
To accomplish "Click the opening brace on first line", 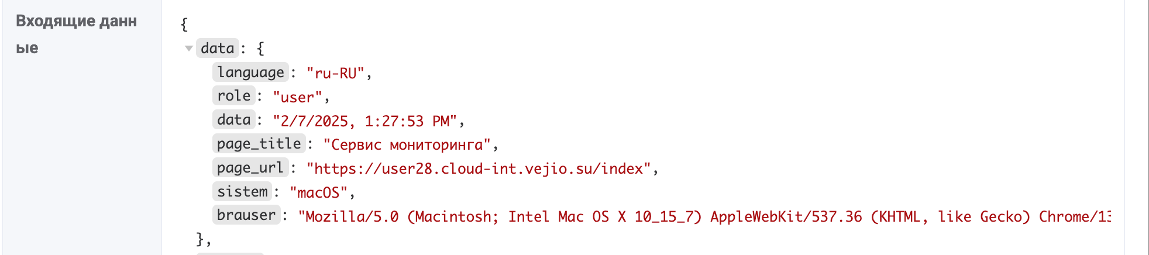I will pyautogui.click(x=184, y=25).
